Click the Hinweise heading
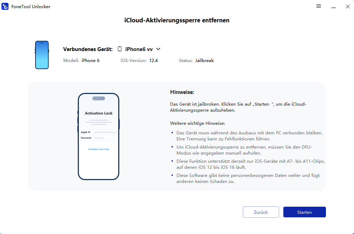This screenshot has height=234, width=354. (182, 92)
